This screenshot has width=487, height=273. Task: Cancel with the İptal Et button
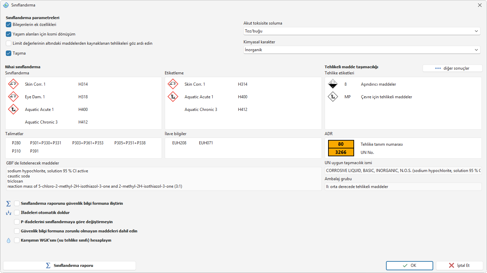pyautogui.click(x=460, y=265)
